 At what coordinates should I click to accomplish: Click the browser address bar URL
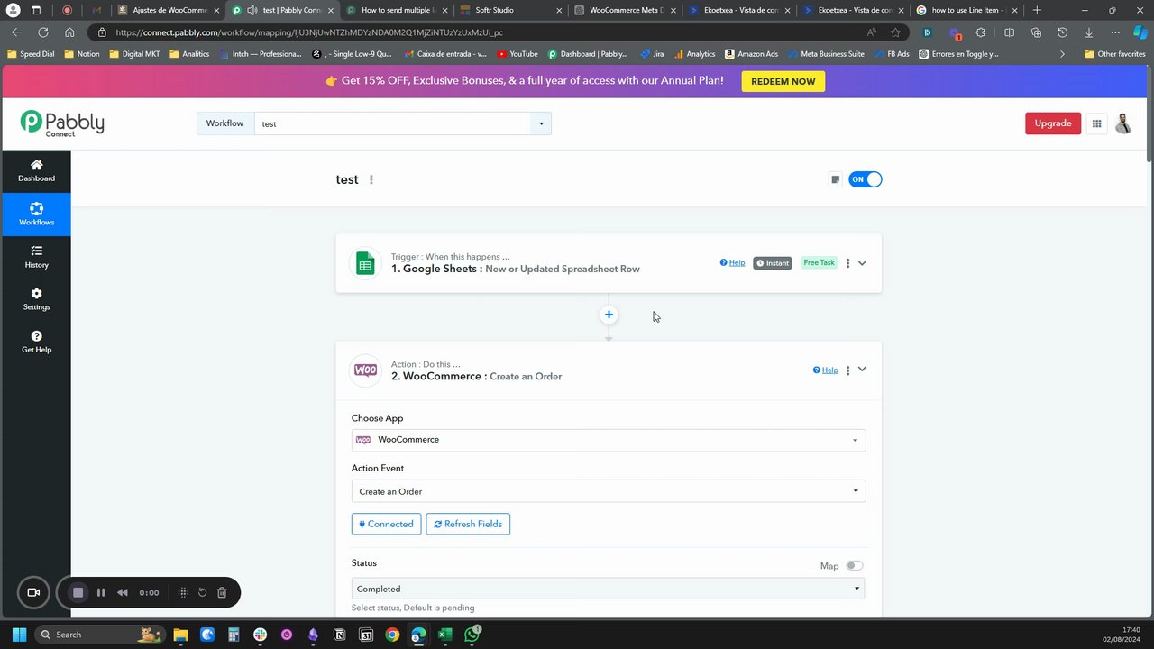tap(309, 32)
